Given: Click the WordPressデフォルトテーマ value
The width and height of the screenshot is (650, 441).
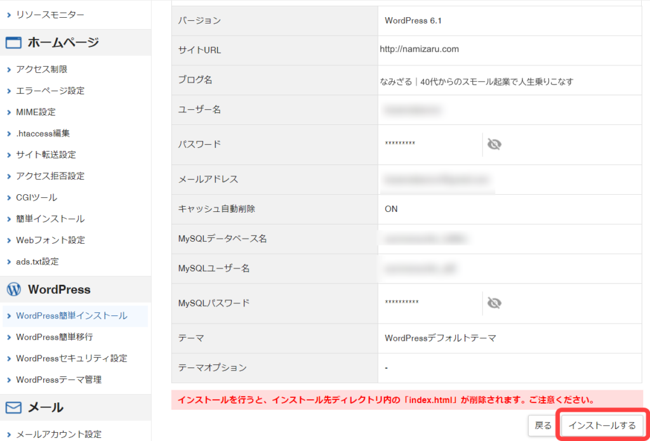Looking at the screenshot, I should pyautogui.click(x=441, y=338).
